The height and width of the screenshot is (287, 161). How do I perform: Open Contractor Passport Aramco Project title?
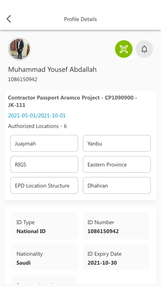[73, 101]
